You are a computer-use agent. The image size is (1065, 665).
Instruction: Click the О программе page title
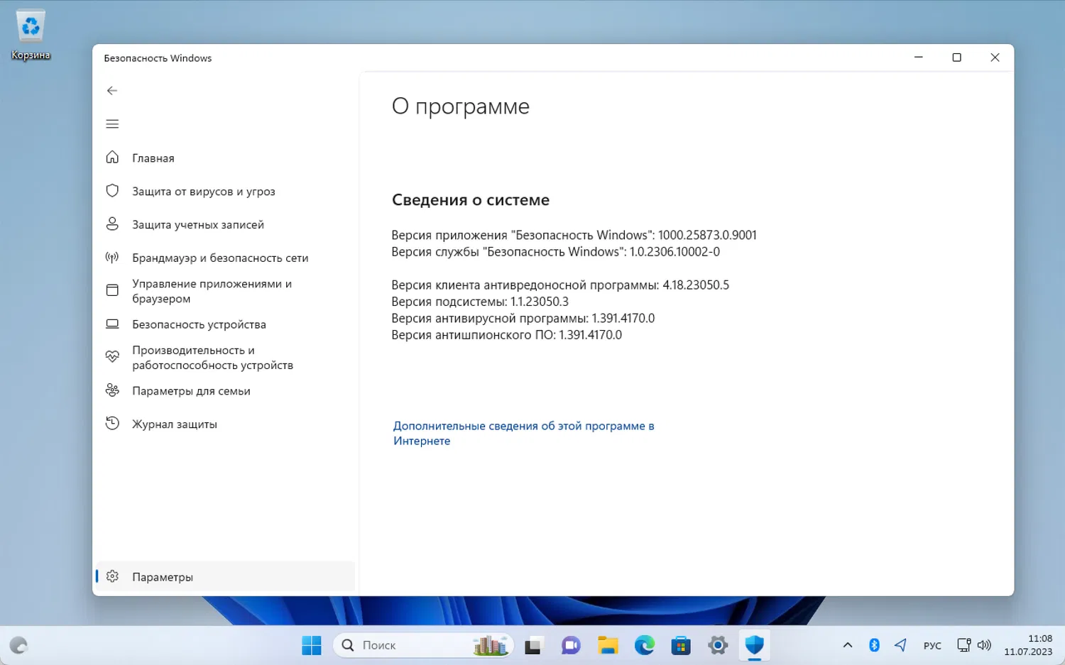point(461,106)
